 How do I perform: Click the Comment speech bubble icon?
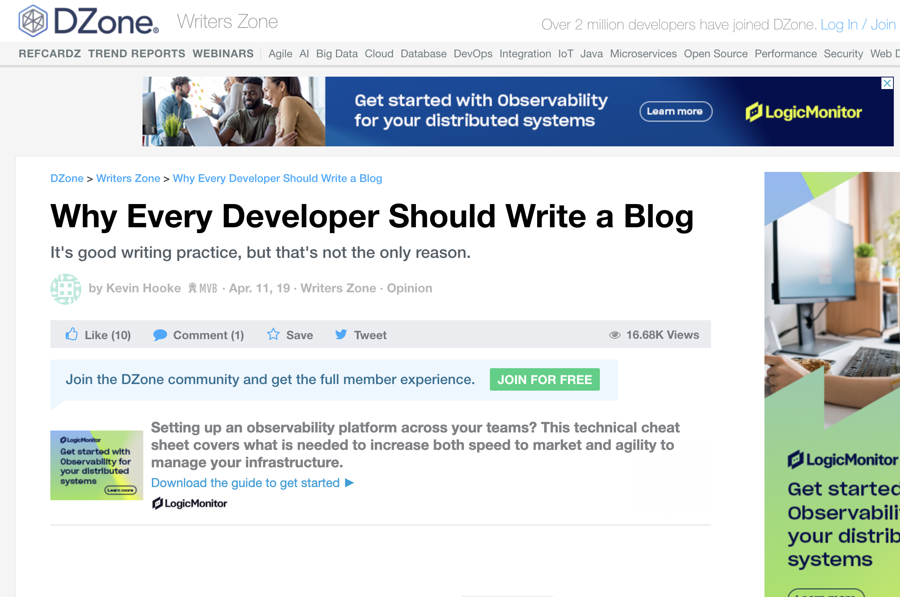point(160,335)
